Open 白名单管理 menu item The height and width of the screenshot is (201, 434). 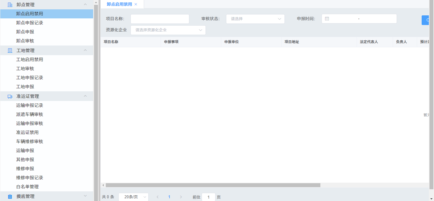point(27,187)
